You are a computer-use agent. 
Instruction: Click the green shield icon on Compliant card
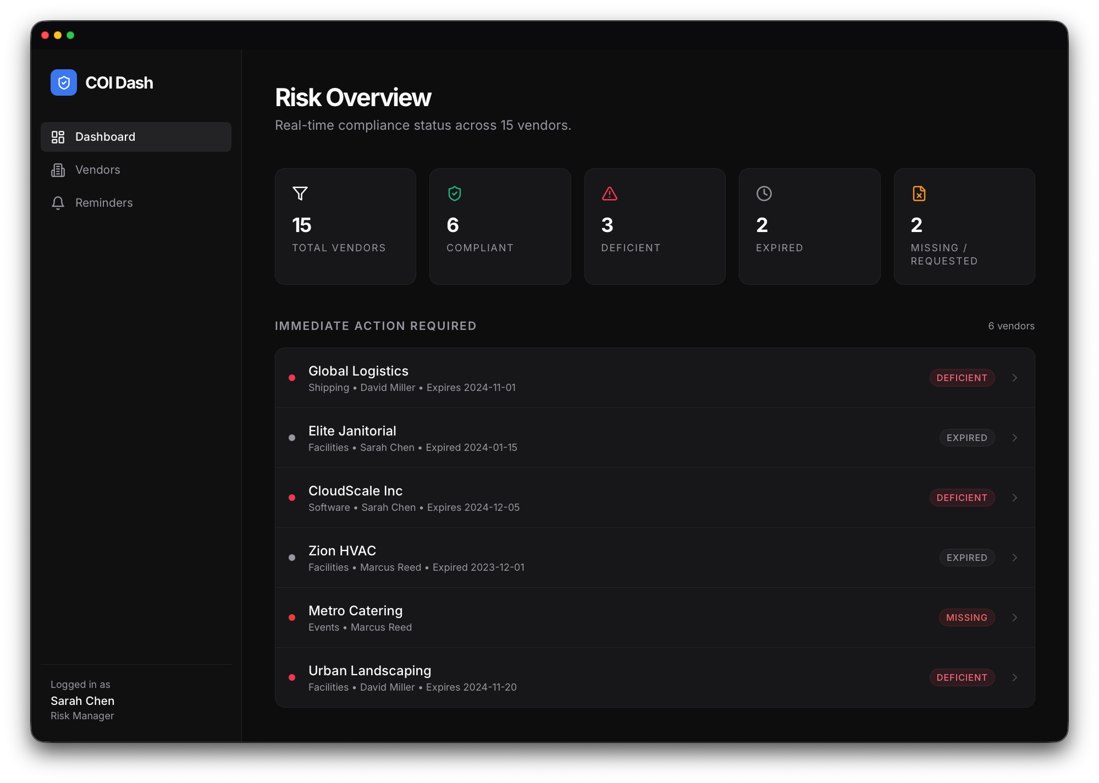455,194
